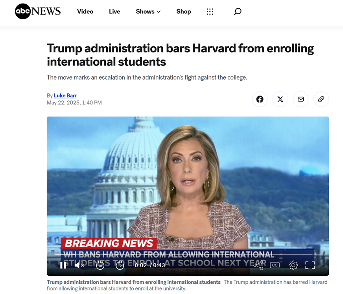
Task: Toggle closed captions CC
Action: (x=275, y=265)
